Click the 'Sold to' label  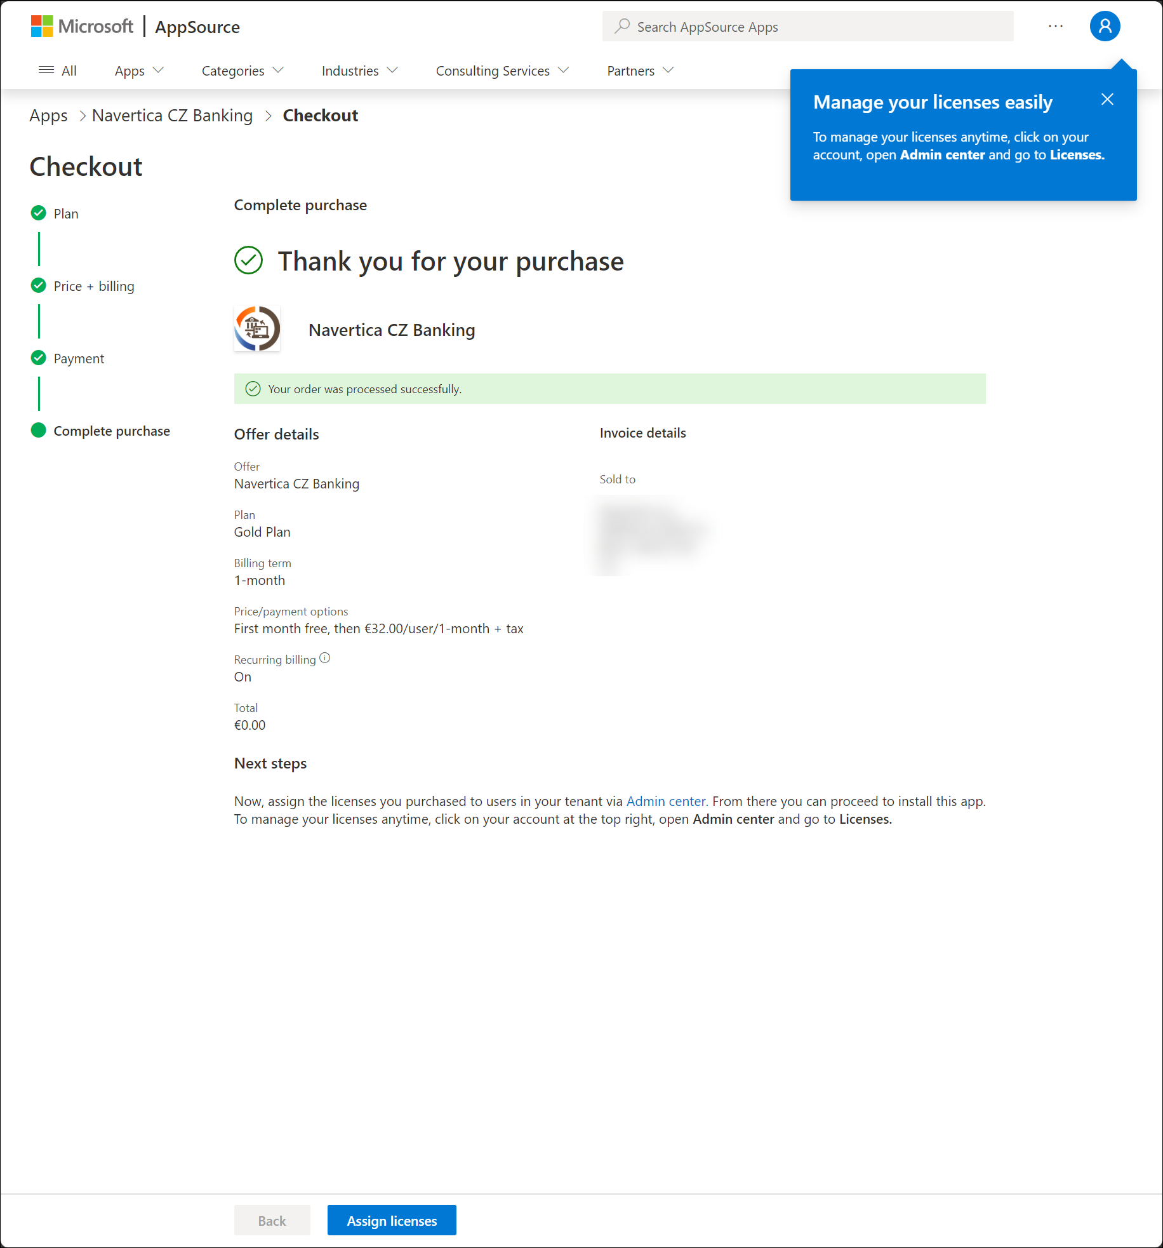(618, 480)
